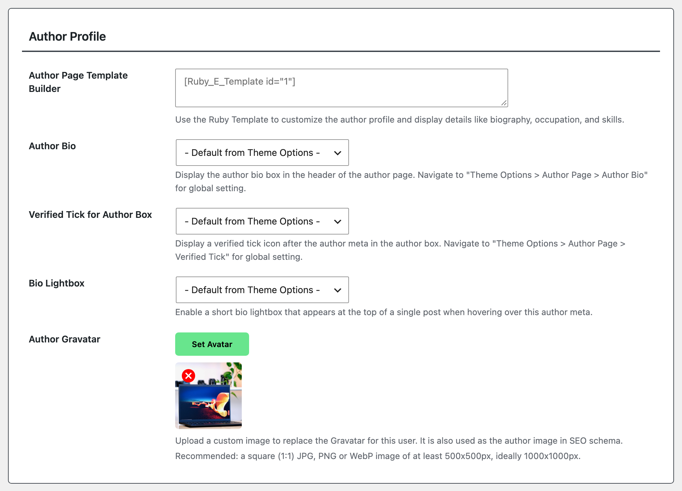Click the 'Upload a custom image' description

click(x=399, y=441)
